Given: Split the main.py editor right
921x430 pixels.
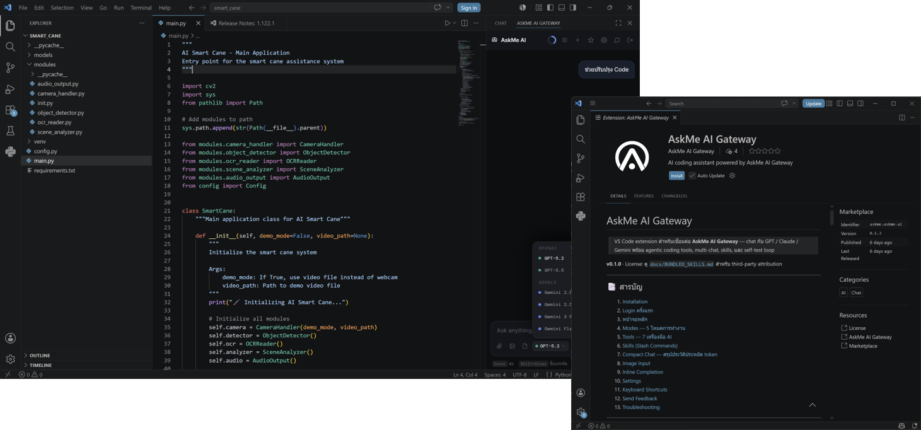Looking at the screenshot, I should tap(465, 23).
